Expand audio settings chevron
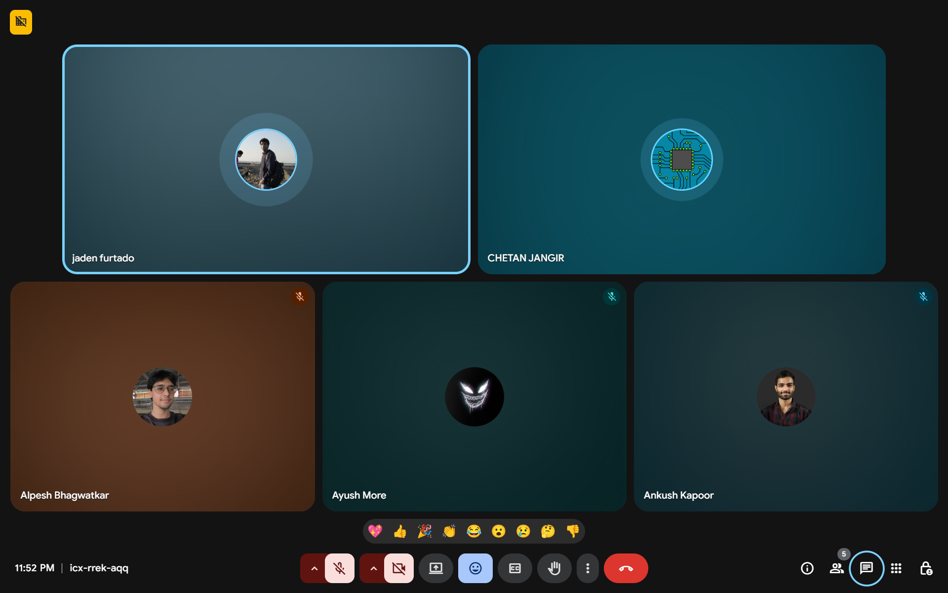Viewport: 948px width, 593px height. (x=314, y=568)
